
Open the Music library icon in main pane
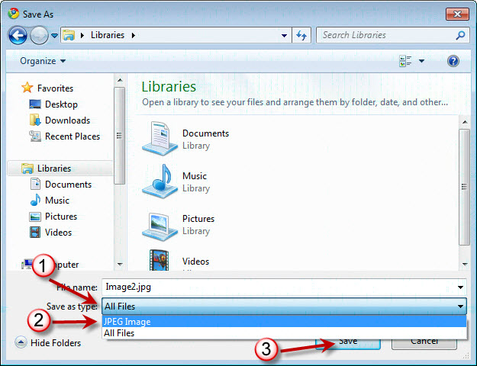160,181
